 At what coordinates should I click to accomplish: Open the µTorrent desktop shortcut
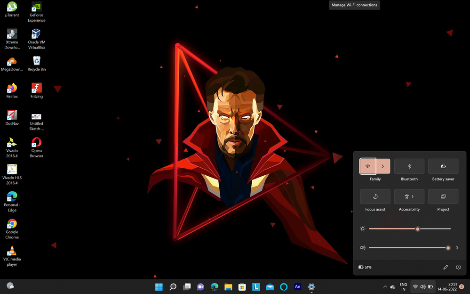click(12, 9)
